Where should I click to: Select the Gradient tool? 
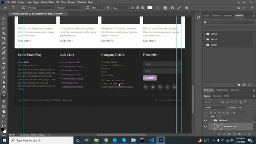click(x=4, y=77)
